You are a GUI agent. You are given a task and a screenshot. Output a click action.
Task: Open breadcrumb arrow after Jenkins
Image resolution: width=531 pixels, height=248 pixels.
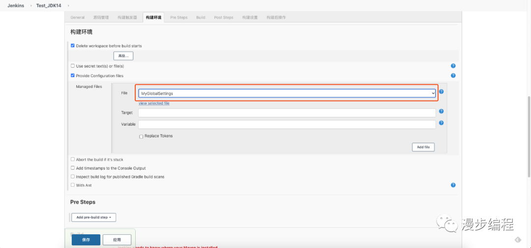[30, 6]
